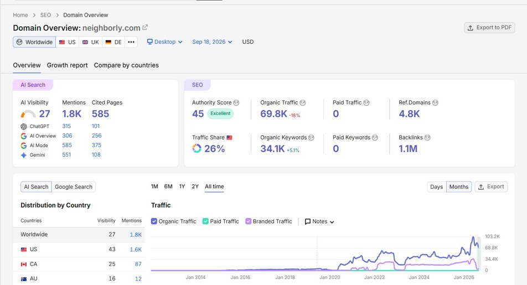
Task: Click the ChatGPT logo icon
Action: pos(23,126)
